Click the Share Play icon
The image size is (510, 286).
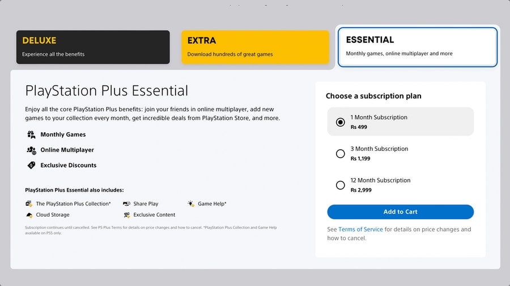click(x=126, y=203)
